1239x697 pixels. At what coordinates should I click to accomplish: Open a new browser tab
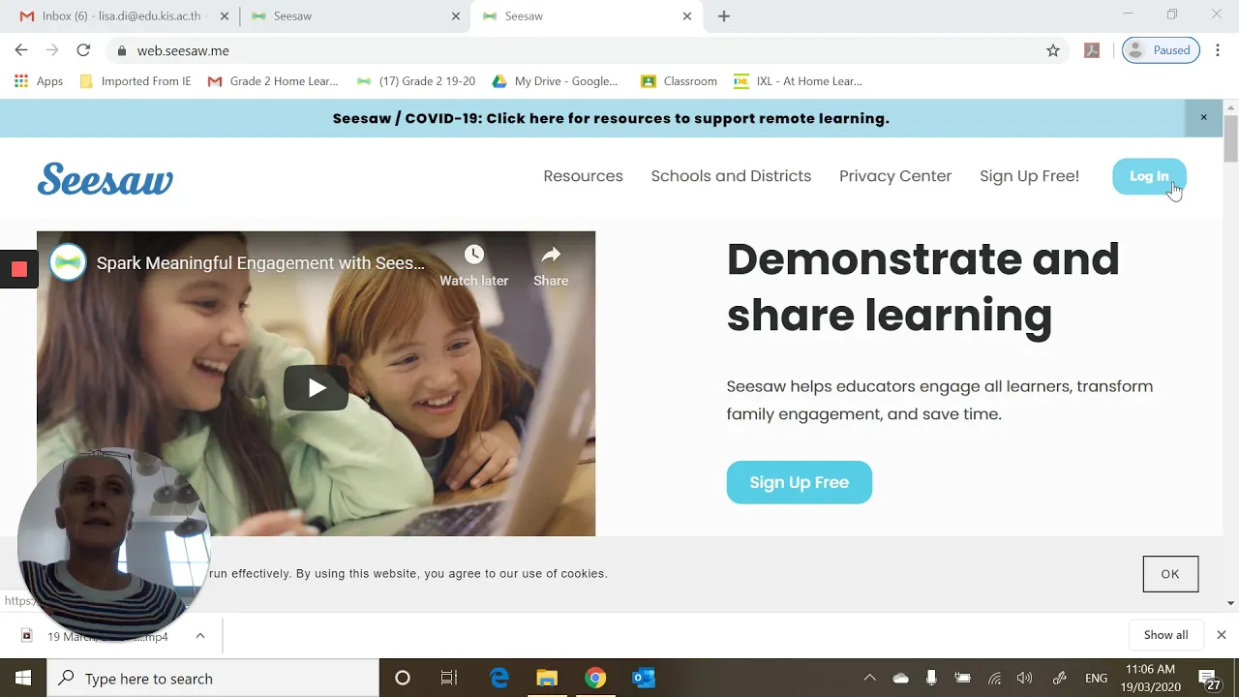(724, 15)
